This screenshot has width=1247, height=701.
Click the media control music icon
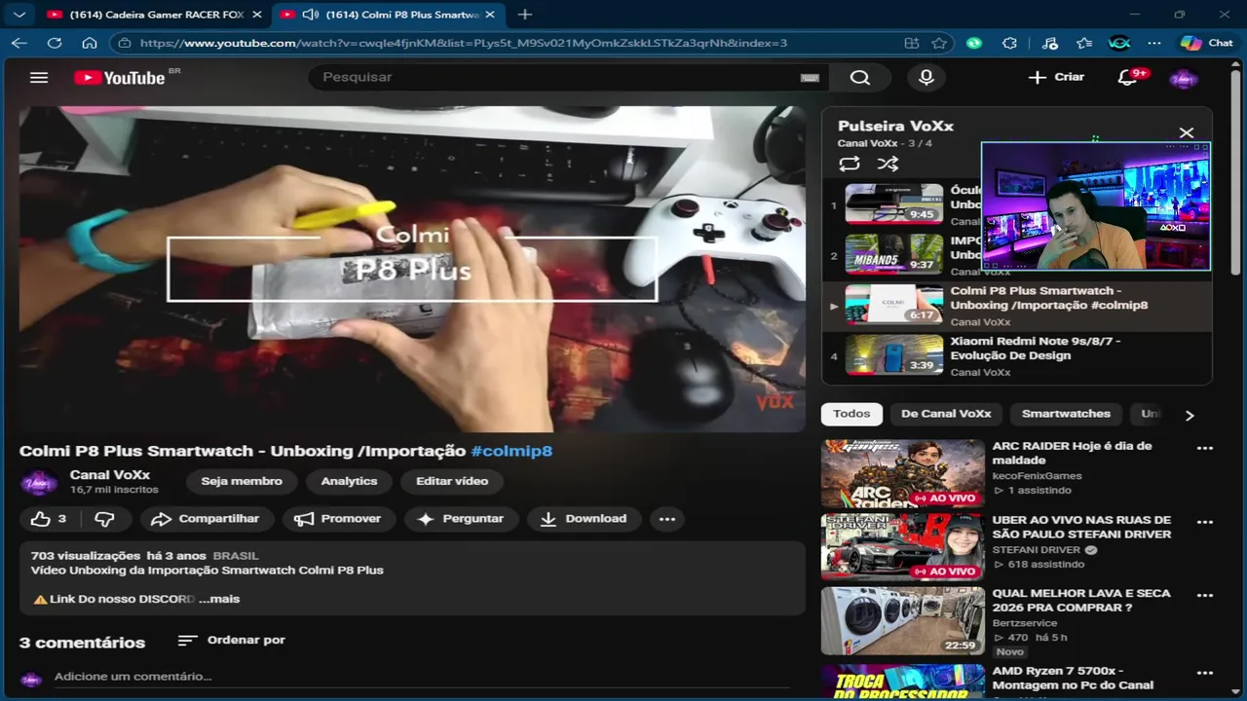(1048, 43)
